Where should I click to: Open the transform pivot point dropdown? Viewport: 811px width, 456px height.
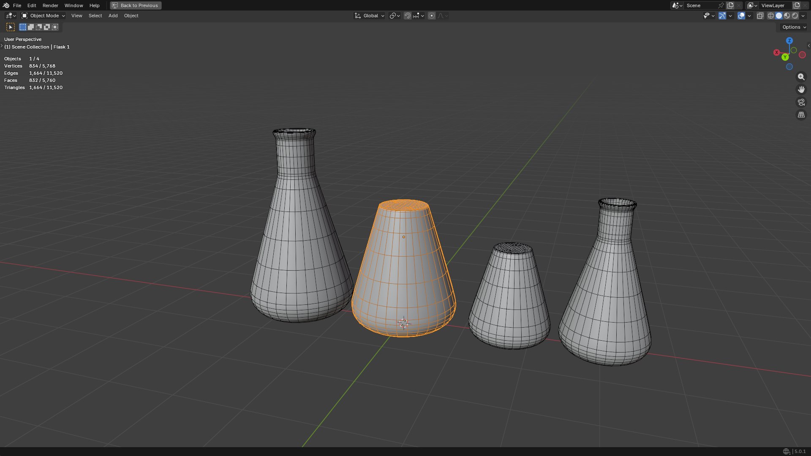point(395,16)
